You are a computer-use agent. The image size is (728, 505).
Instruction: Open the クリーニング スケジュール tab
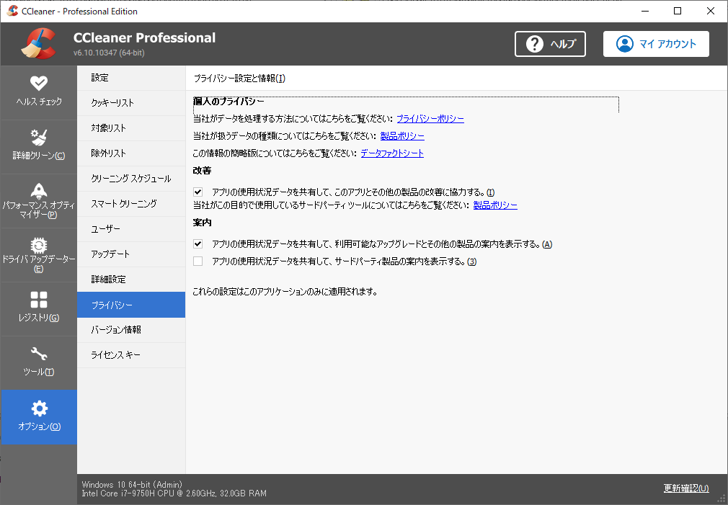point(131,178)
